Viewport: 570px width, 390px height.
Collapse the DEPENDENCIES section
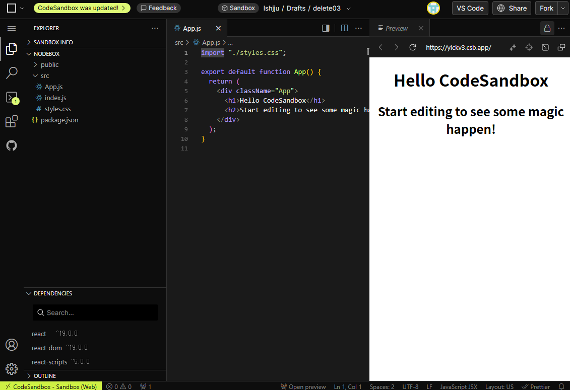53,293
